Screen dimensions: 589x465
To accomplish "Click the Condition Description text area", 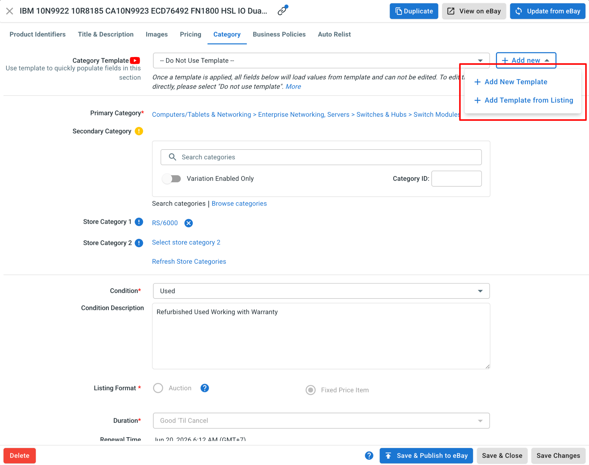I will pyautogui.click(x=321, y=336).
